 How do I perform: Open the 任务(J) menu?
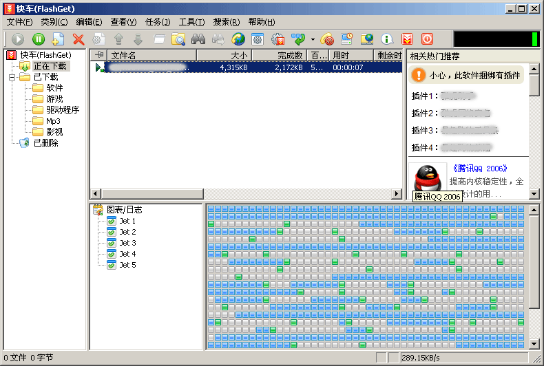pos(158,22)
